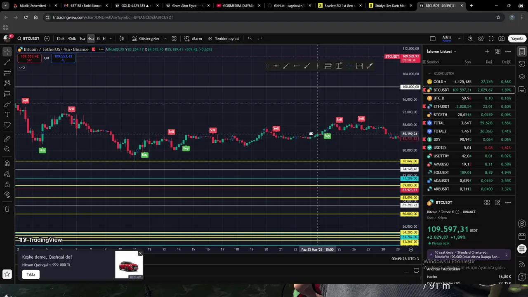Click Tıkla on the Qashqai ad
Viewport: 528px width, 297px height.
[x=31, y=274]
